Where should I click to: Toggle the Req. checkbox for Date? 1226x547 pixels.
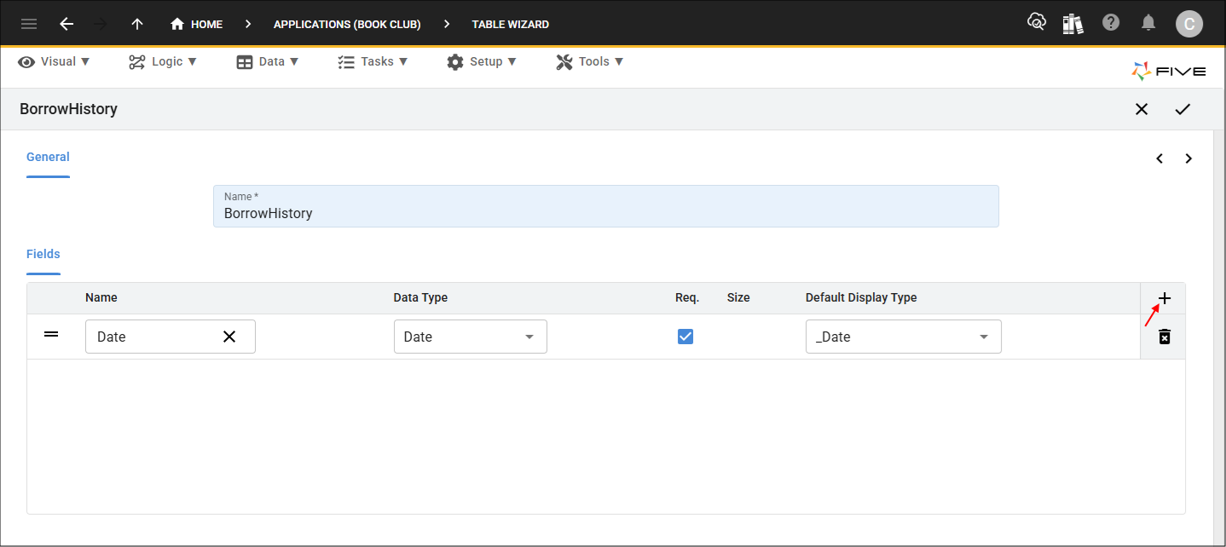click(685, 337)
